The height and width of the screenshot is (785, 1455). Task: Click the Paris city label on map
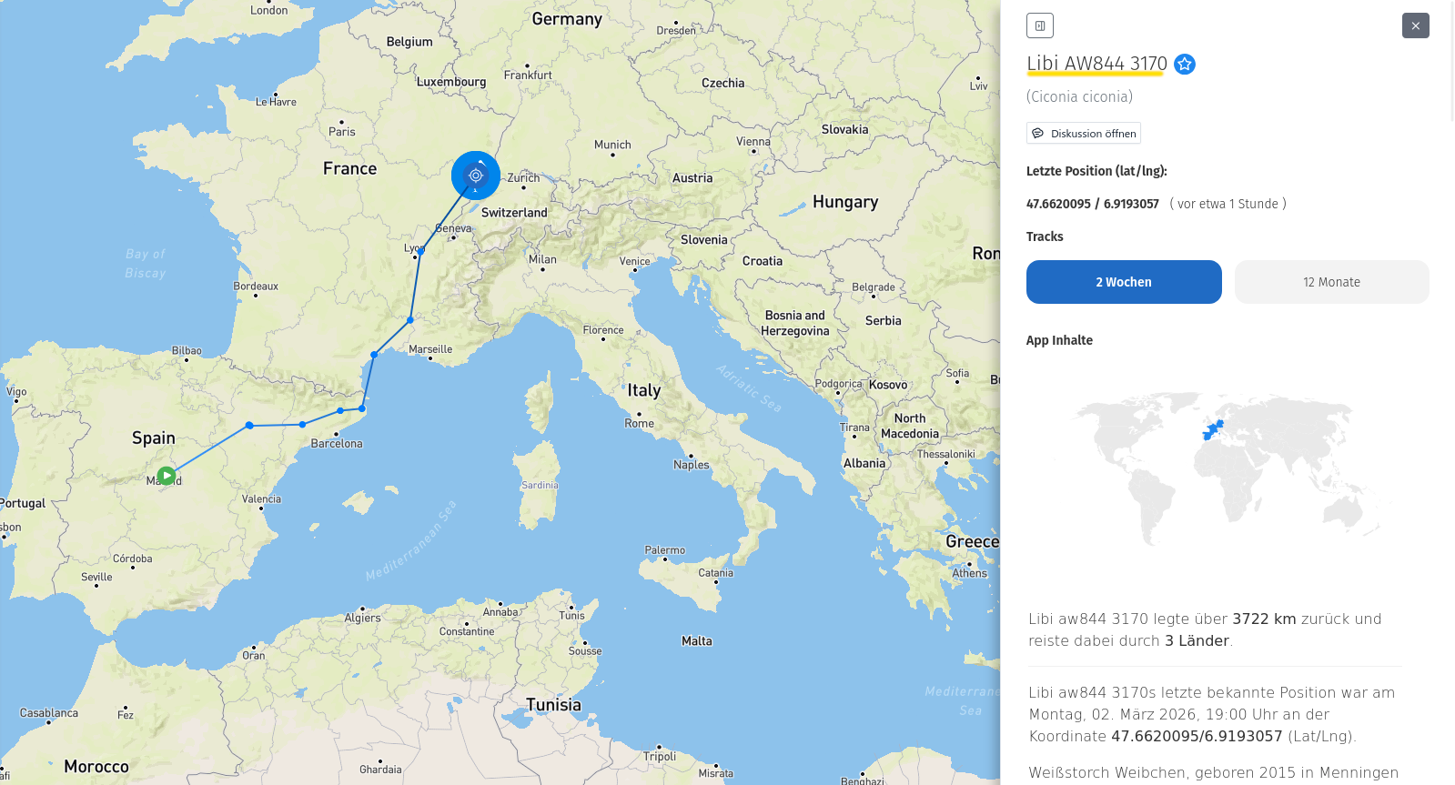pyautogui.click(x=342, y=132)
